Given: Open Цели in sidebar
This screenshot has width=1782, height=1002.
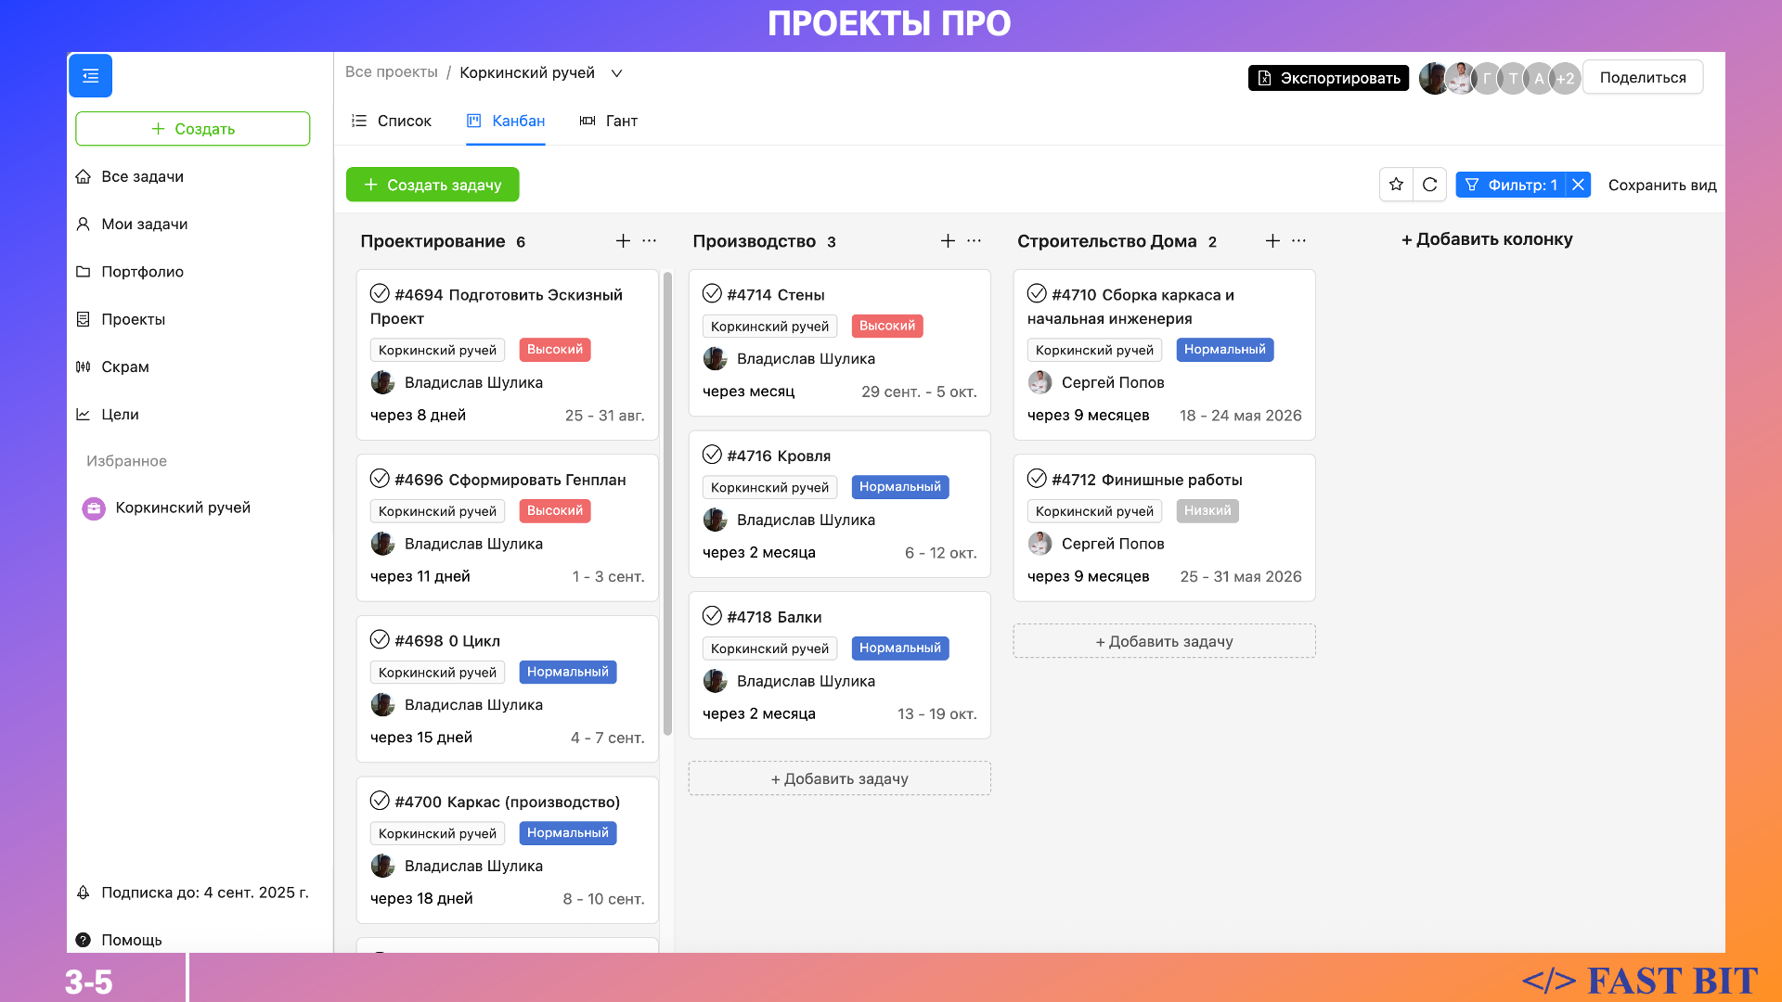Looking at the screenshot, I should 120,414.
